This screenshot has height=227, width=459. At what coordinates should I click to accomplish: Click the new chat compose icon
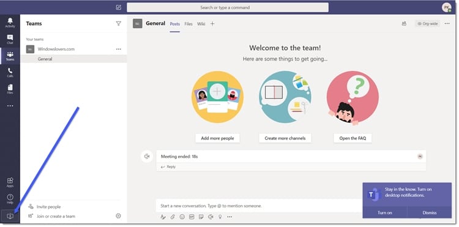pos(118,7)
